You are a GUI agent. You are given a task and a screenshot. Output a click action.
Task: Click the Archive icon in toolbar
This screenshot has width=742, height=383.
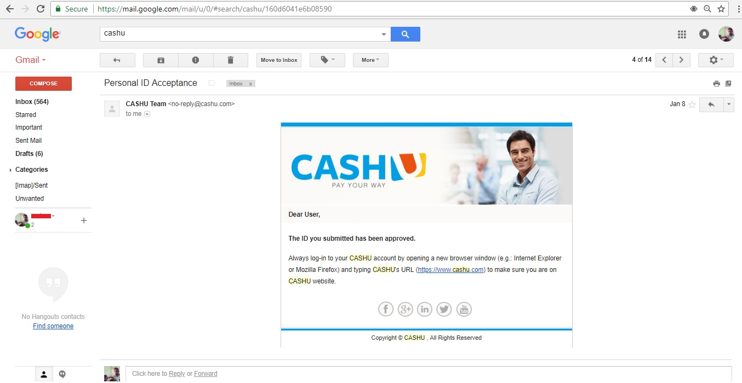coord(161,60)
